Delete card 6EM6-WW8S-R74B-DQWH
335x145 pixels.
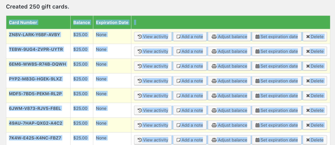coord(315,66)
